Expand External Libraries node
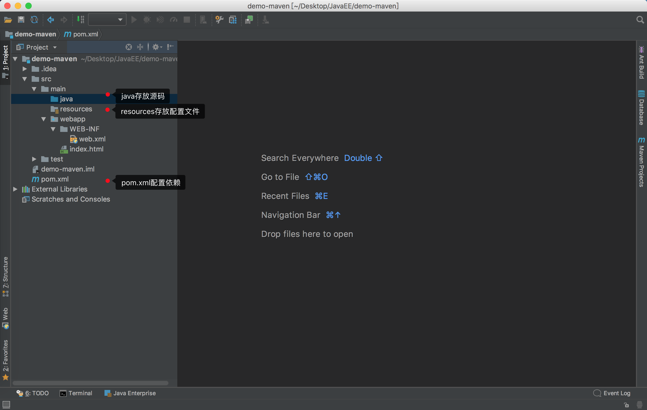This screenshot has height=410, width=647. tap(15, 189)
